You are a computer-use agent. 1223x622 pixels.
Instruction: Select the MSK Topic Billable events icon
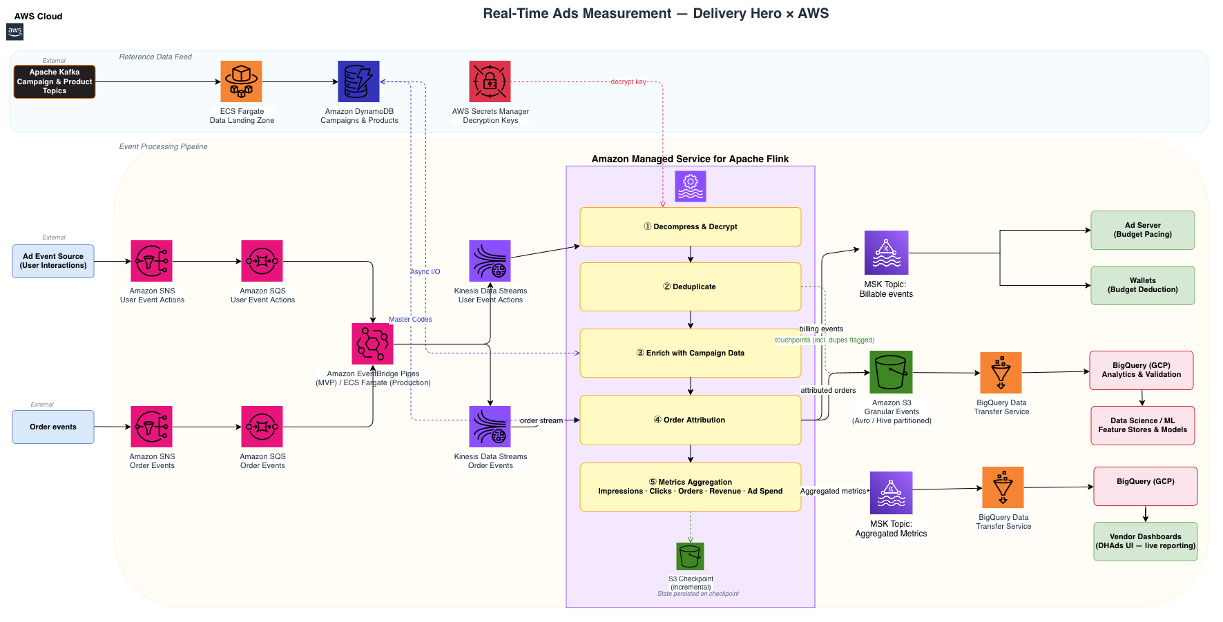click(887, 253)
